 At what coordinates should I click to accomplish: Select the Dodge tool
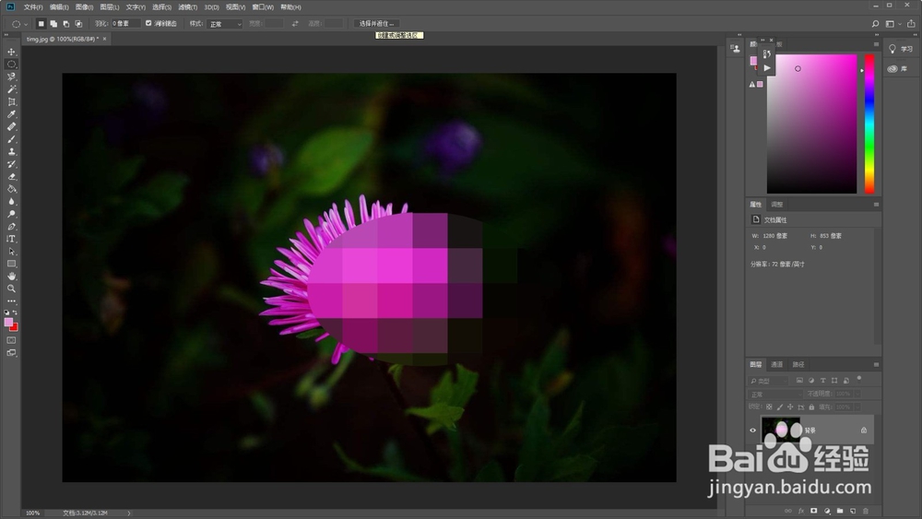pyautogui.click(x=11, y=214)
